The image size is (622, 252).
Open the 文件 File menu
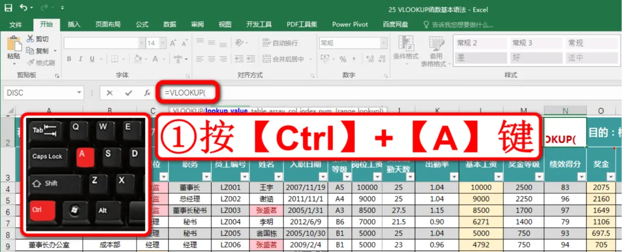click(16, 24)
